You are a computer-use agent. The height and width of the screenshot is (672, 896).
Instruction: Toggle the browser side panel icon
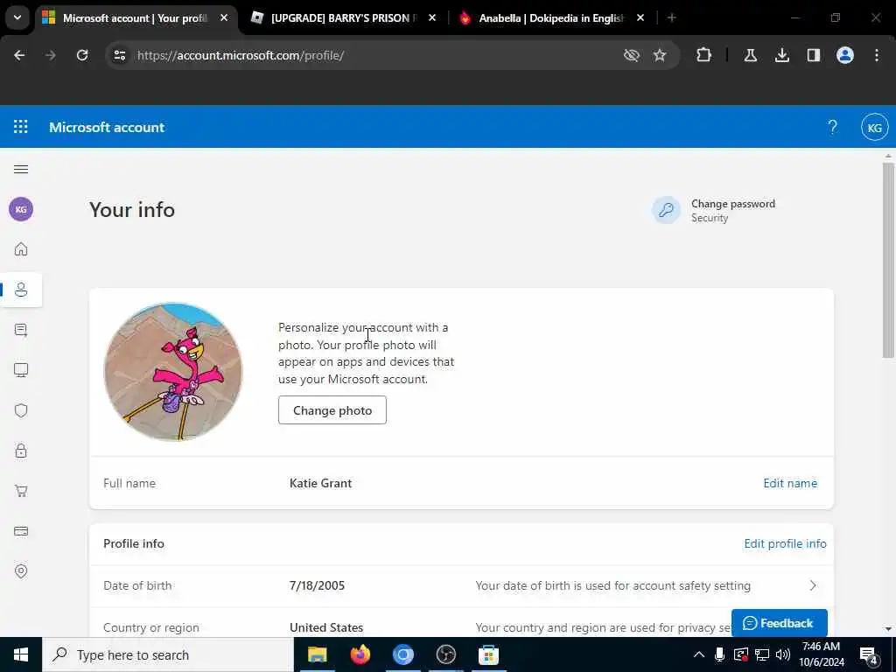[x=813, y=55]
